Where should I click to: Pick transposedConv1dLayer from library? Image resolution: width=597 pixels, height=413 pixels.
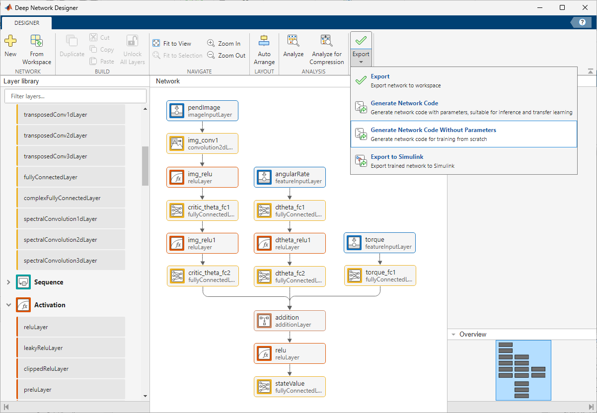coord(71,115)
